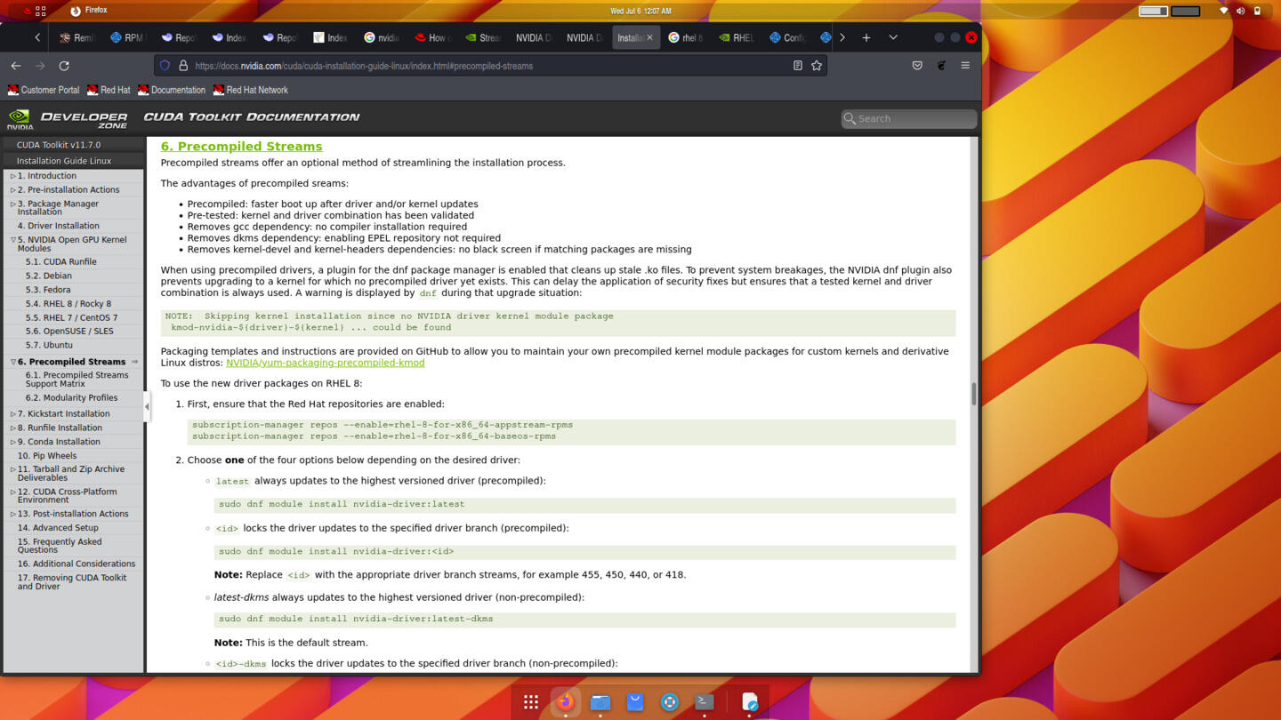Open the Documentation bookmark
The image size is (1281, 720).
[172, 90]
